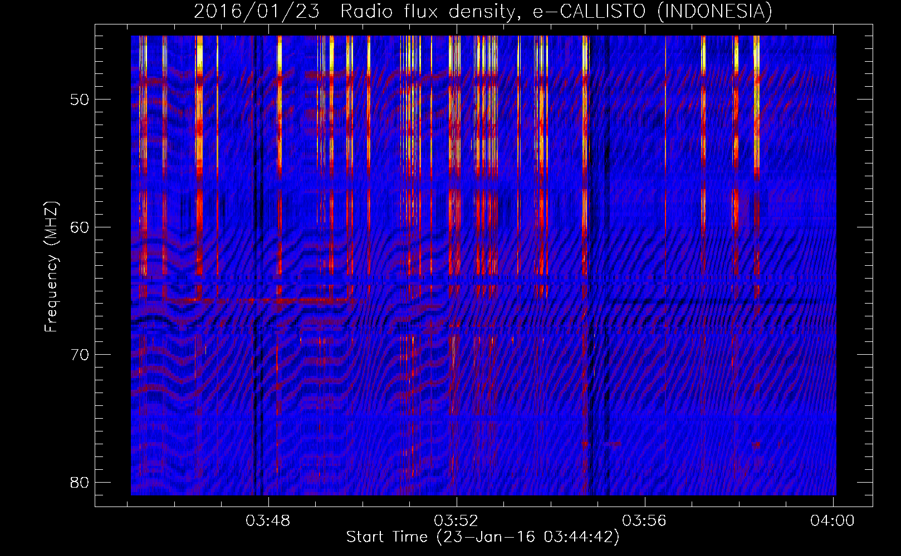Click the 03:56 time tick label
The width and height of the screenshot is (901, 556).
[x=644, y=521]
